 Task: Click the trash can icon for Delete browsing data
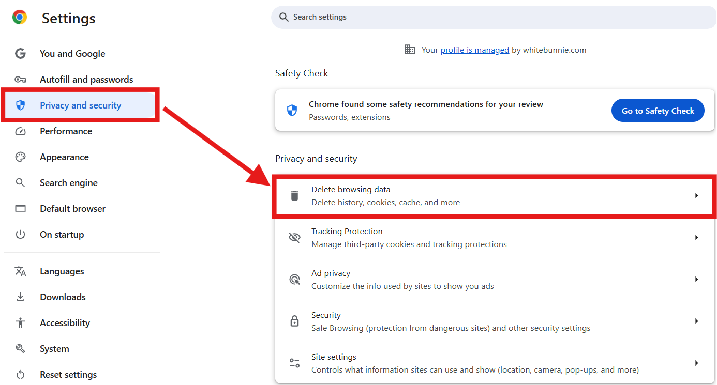coord(294,196)
